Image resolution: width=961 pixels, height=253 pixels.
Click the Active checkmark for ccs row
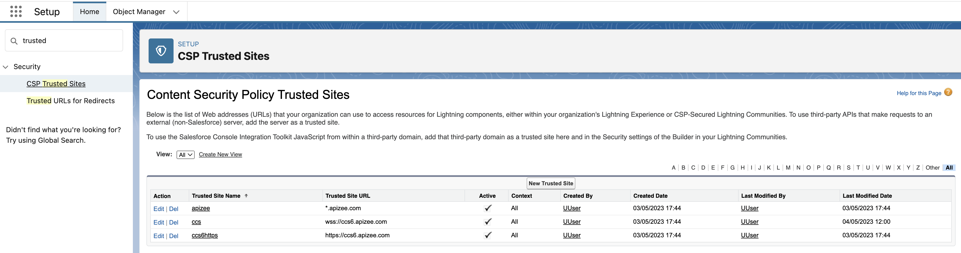point(488,222)
